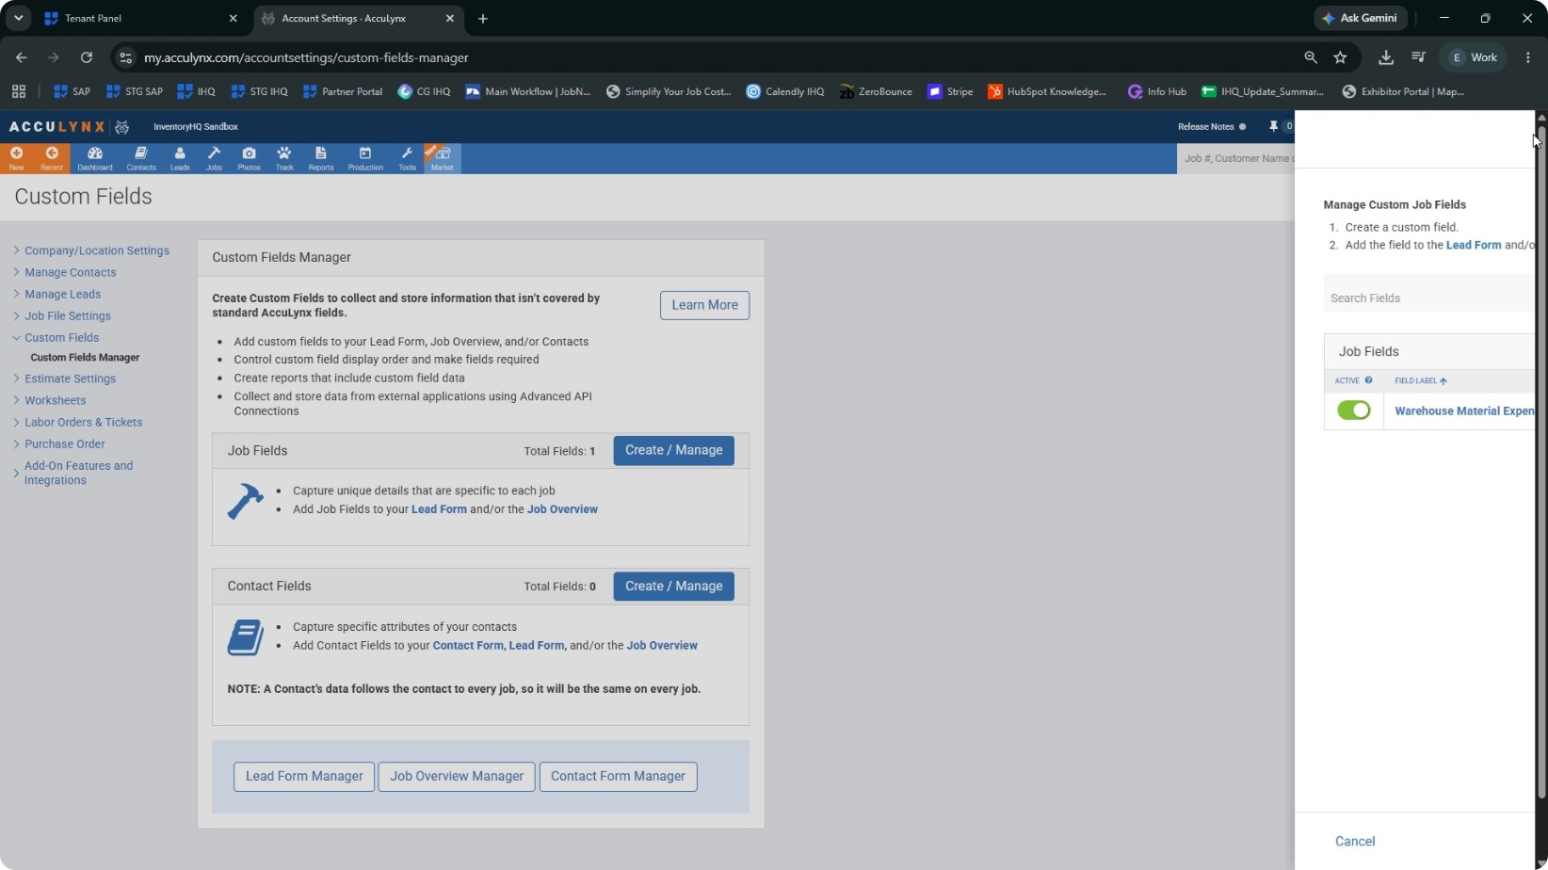1548x870 pixels.
Task: Open the Track toolbar icon
Action: 284,158
